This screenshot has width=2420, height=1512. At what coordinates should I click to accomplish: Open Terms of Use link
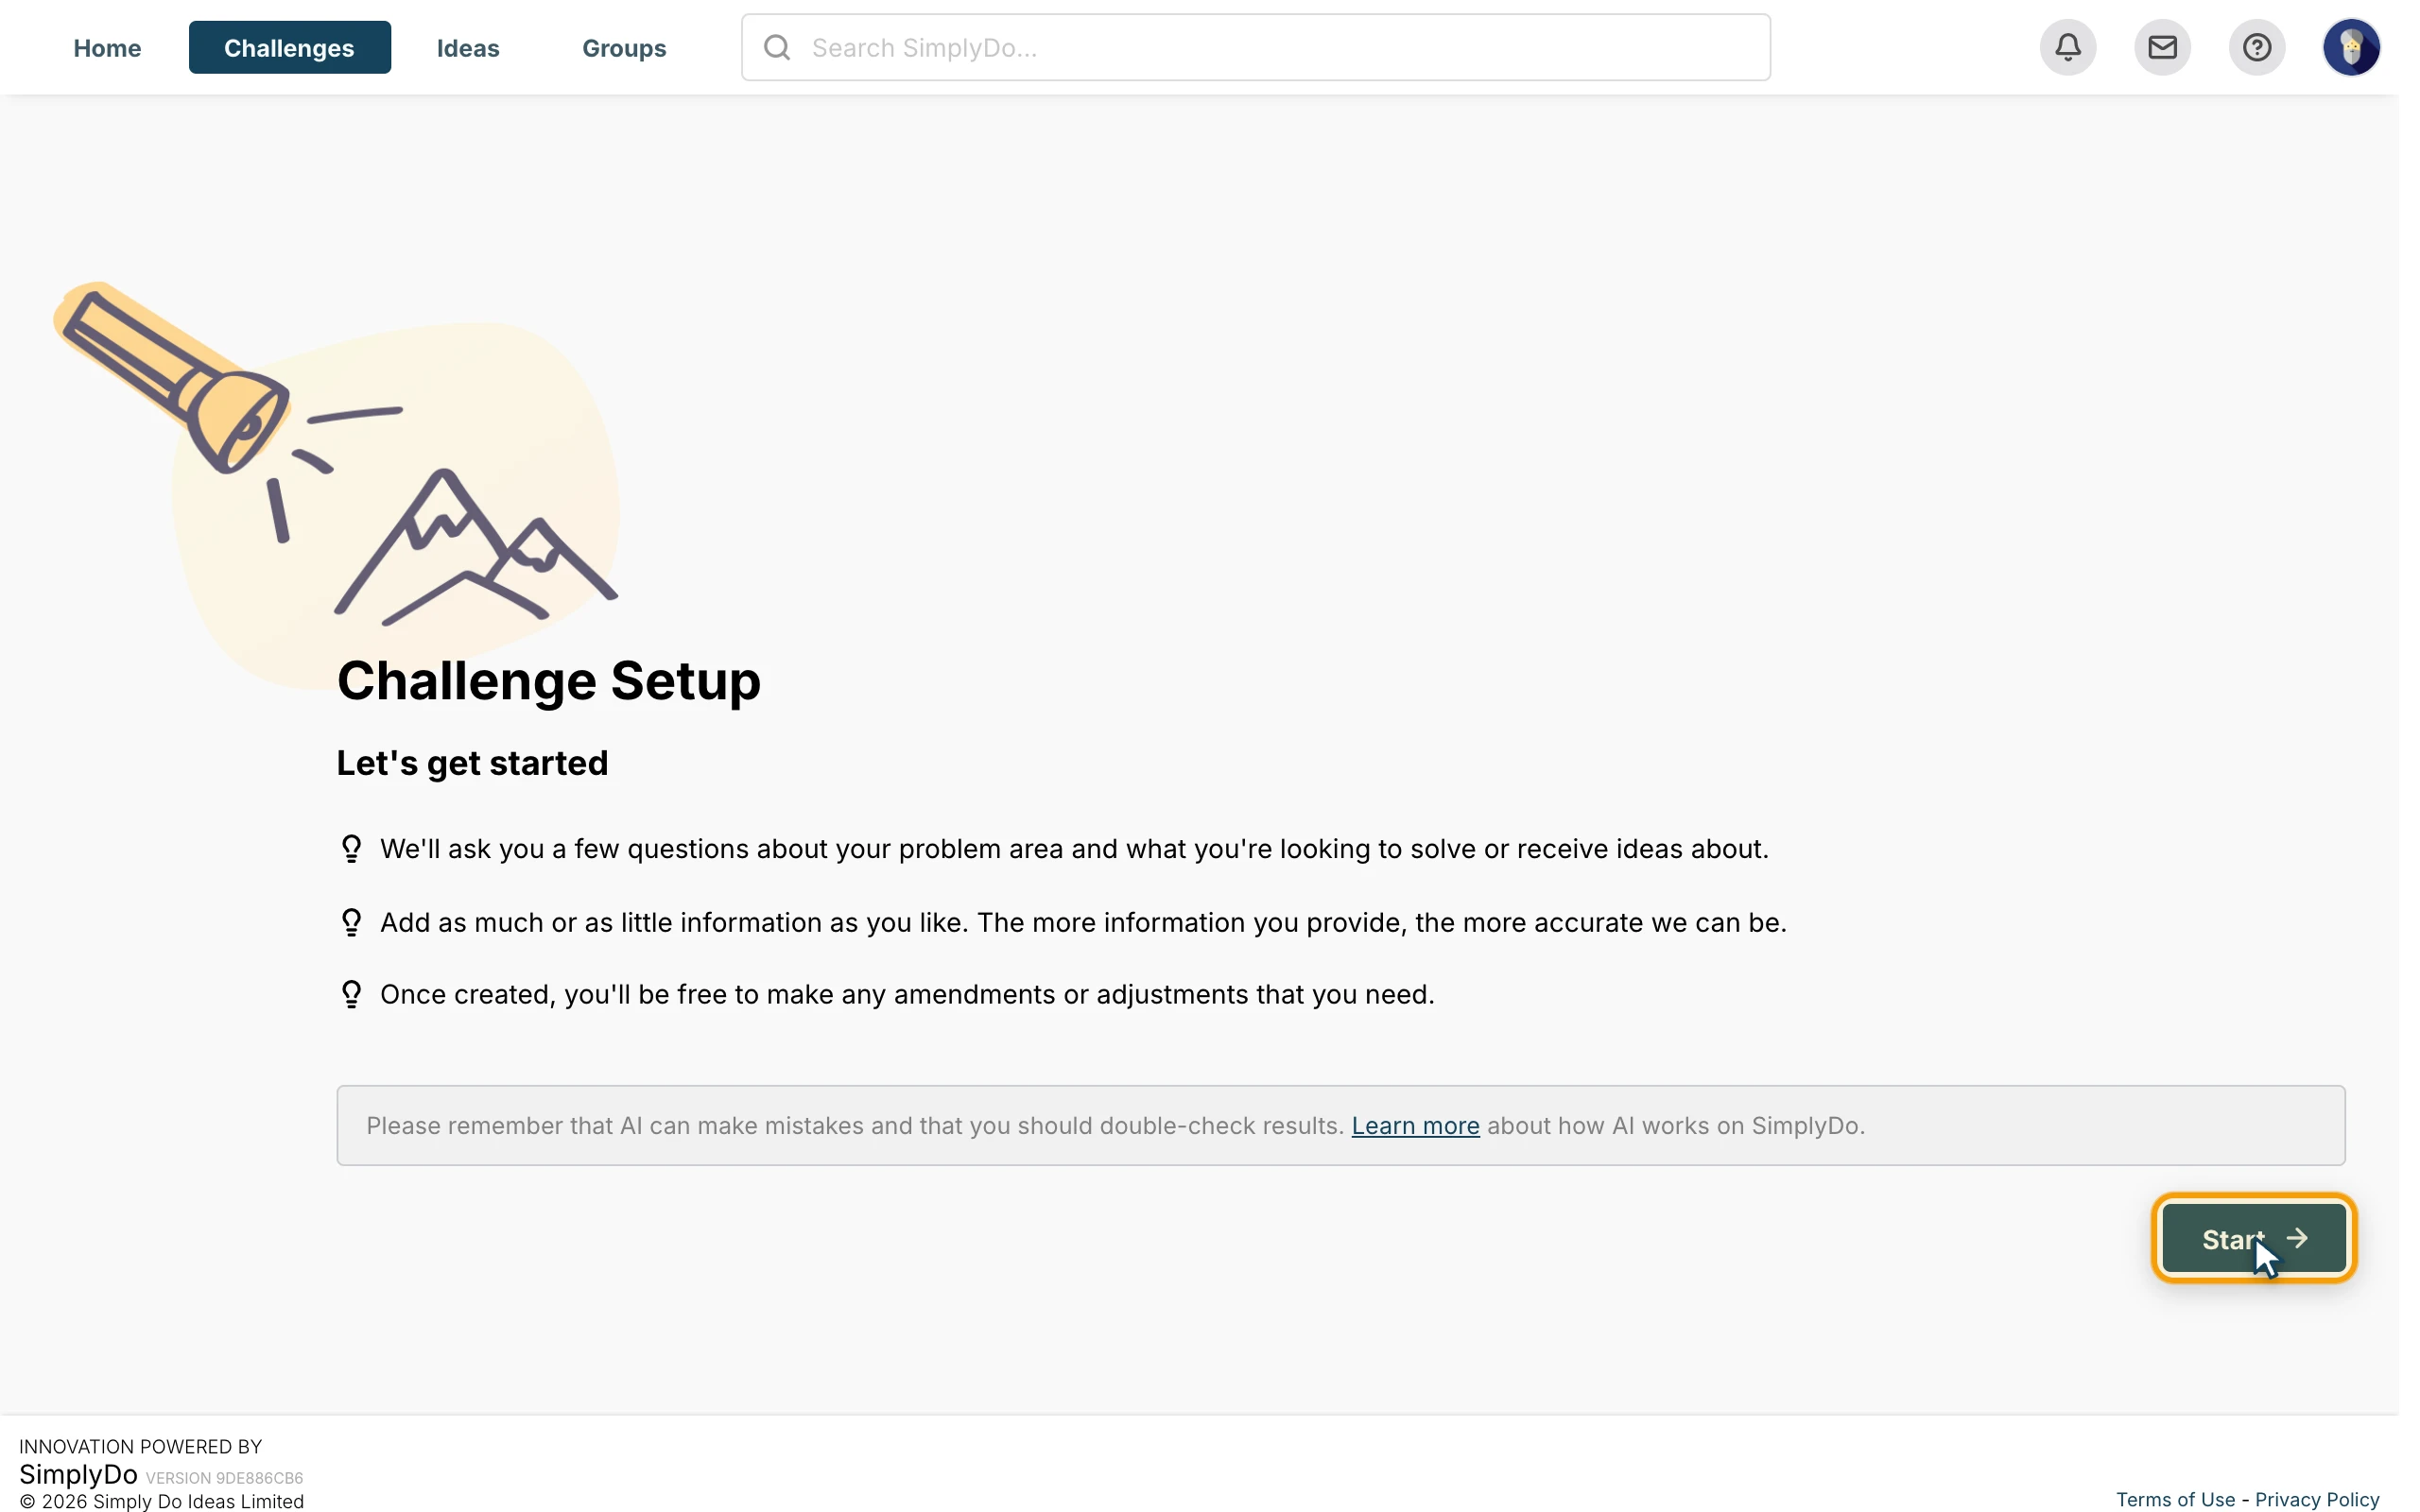click(2174, 1499)
